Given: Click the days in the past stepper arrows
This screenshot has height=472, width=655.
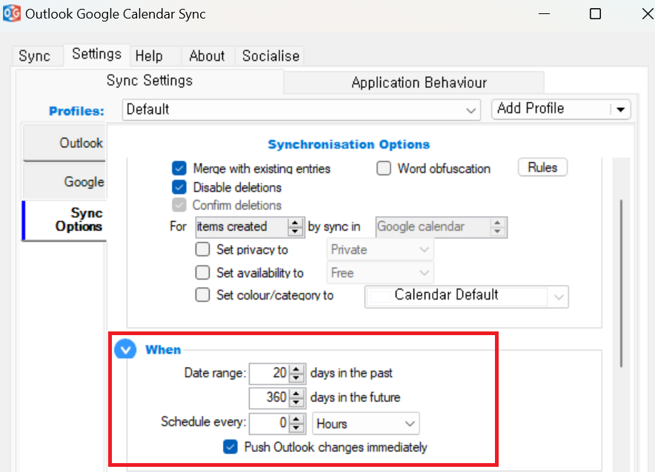Looking at the screenshot, I should 296,373.
